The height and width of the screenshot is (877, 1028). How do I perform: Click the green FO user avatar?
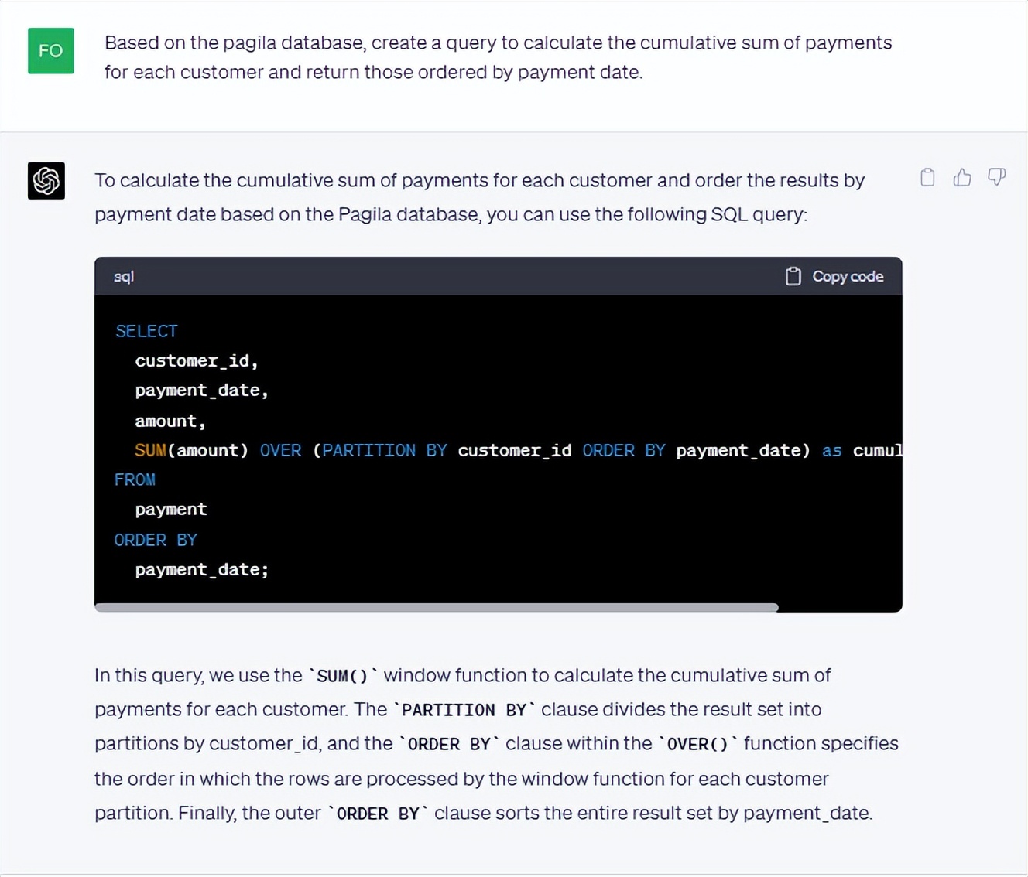point(50,51)
